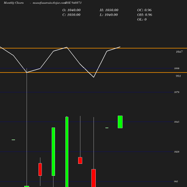Click the "1045" price axis label
Image resolution: width=187 pixels, height=187 pixels.
pos(177,122)
